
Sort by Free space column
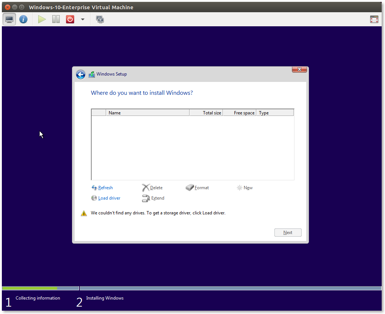tap(240, 113)
